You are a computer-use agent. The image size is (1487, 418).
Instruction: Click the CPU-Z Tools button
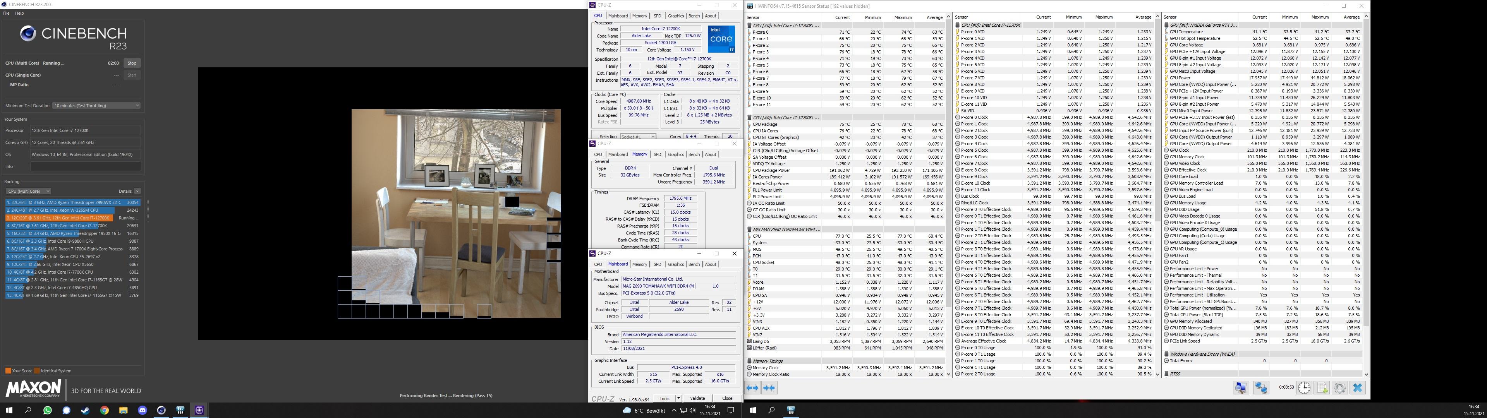coord(665,398)
